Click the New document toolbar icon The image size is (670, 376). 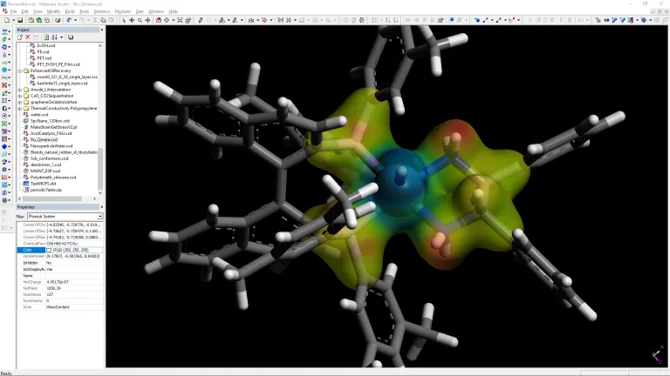(5, 19)
